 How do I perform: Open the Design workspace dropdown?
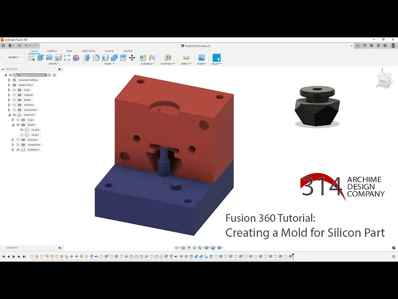click(14, 57)
